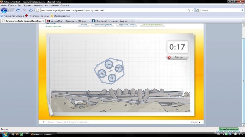This screenshot has height=137, width=245.
Task: Open the McAfee SiteAdvisor dropdown arrow
Action: [242, 129]
